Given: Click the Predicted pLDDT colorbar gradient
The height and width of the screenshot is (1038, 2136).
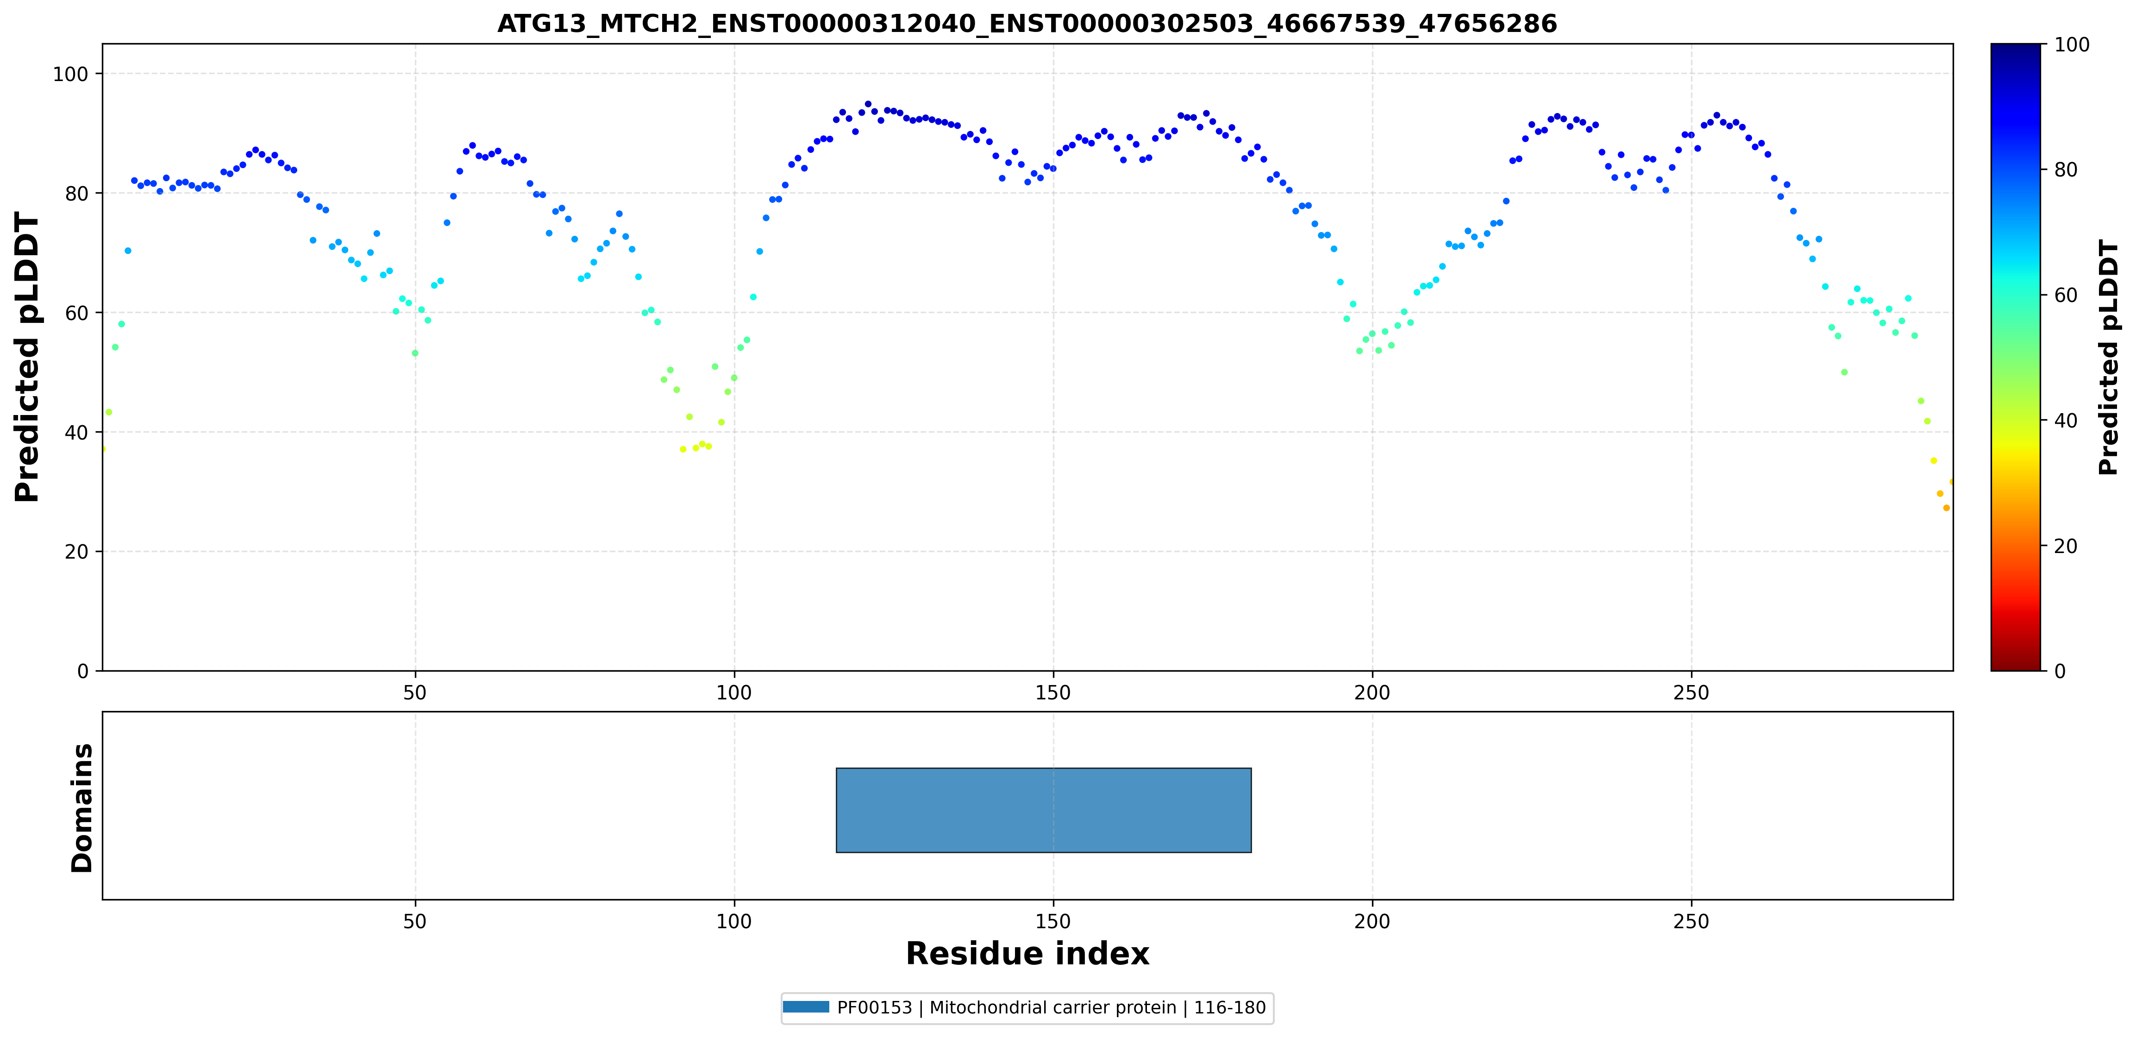Looking at the screenshot, I should pos(2015,357).
